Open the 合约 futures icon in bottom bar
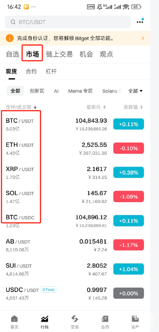Viewport: 159px width, 332px height. 105,318
